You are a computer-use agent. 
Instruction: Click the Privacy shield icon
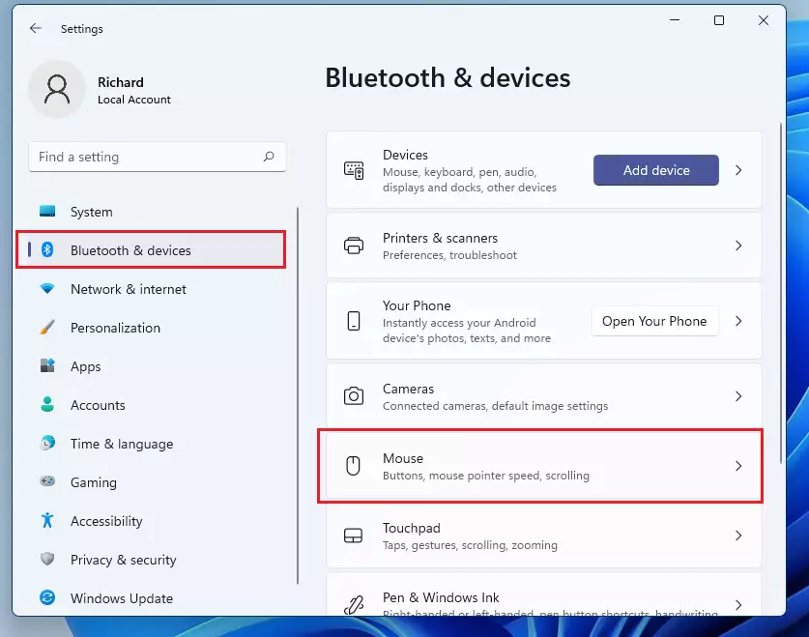[x=47, y=559]
